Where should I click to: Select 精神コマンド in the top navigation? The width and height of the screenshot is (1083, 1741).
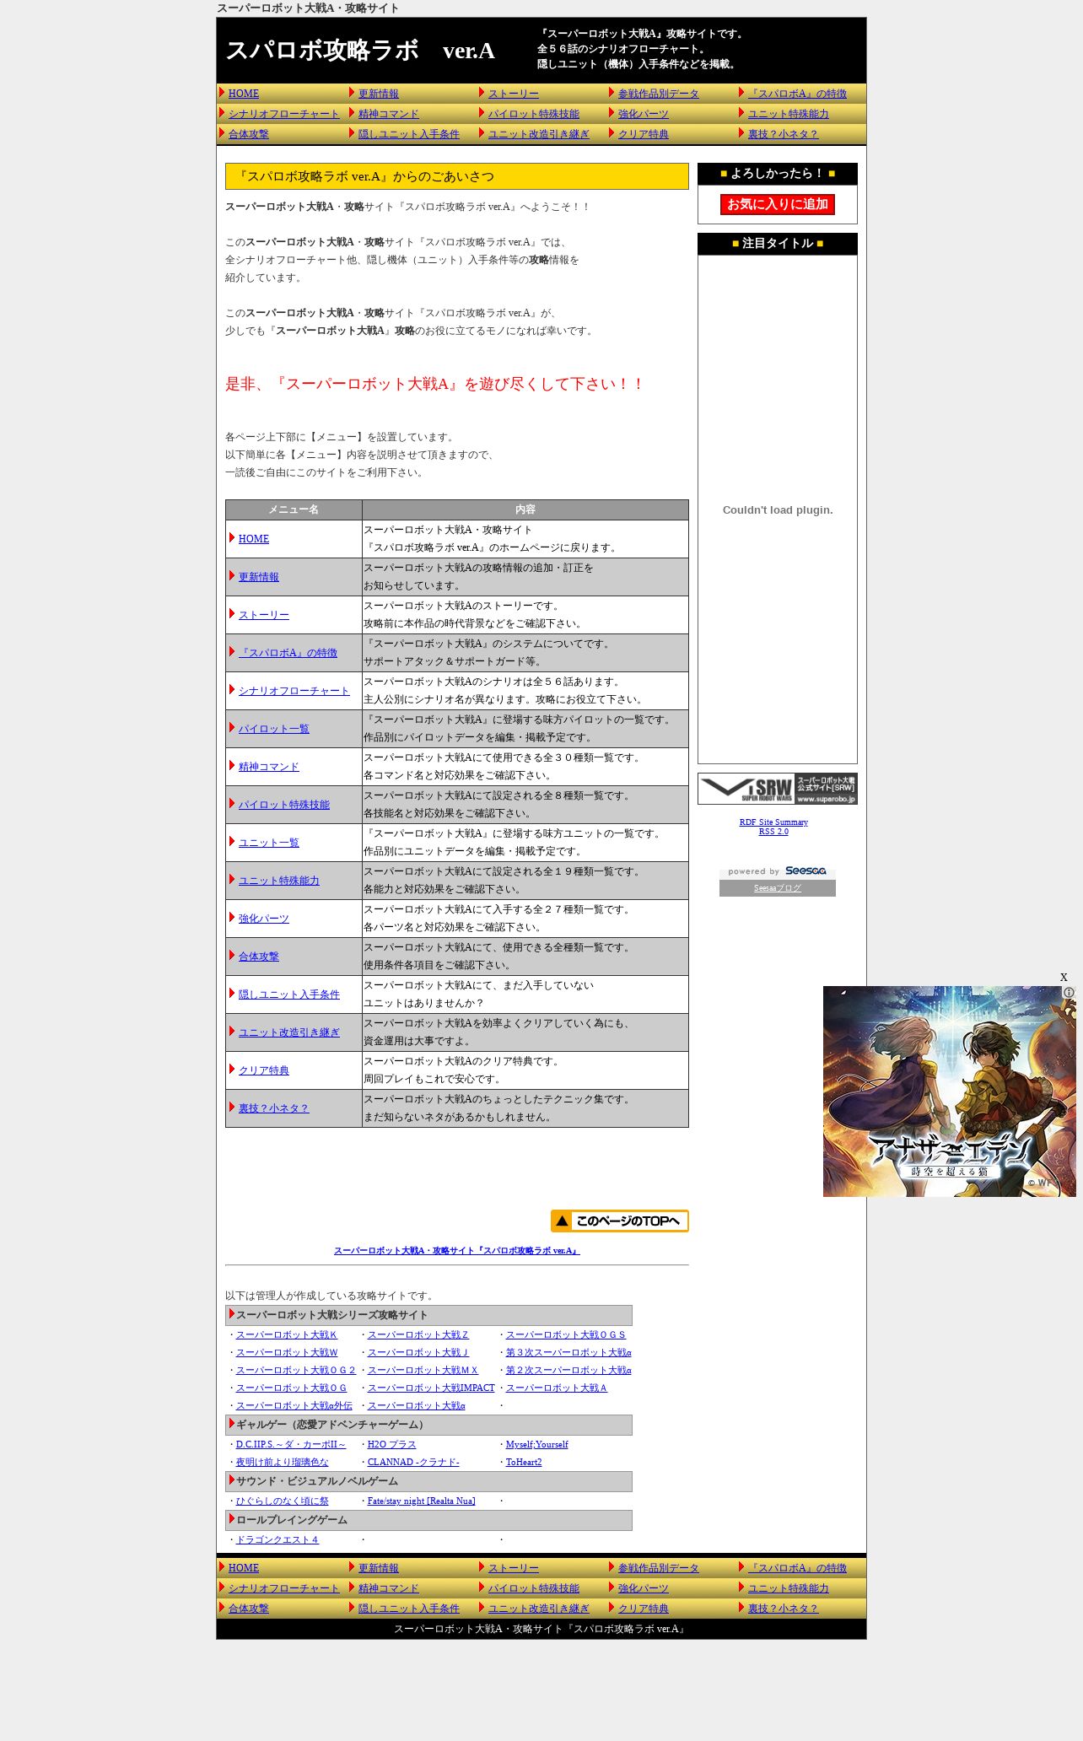point(389,114)
